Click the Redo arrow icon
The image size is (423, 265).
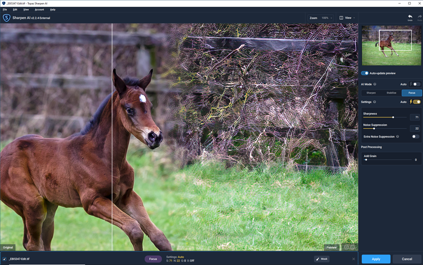(x=420, y=17)
